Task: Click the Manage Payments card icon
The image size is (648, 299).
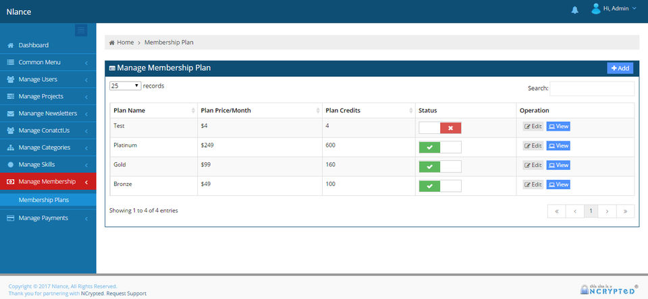Action: 11,218
